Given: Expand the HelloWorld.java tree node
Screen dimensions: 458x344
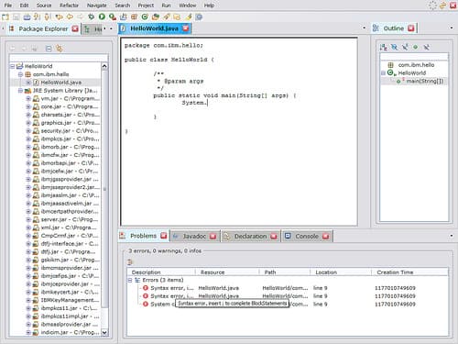Looking at the screenshot, I should click(28, 83).
